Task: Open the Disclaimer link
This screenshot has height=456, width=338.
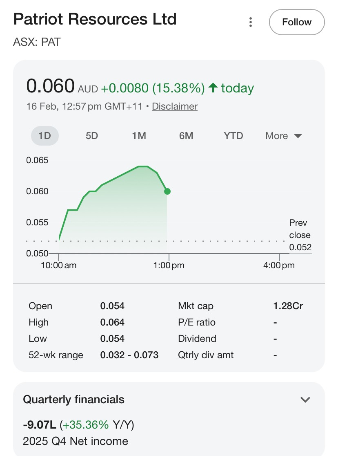Action: click(174, 106)
